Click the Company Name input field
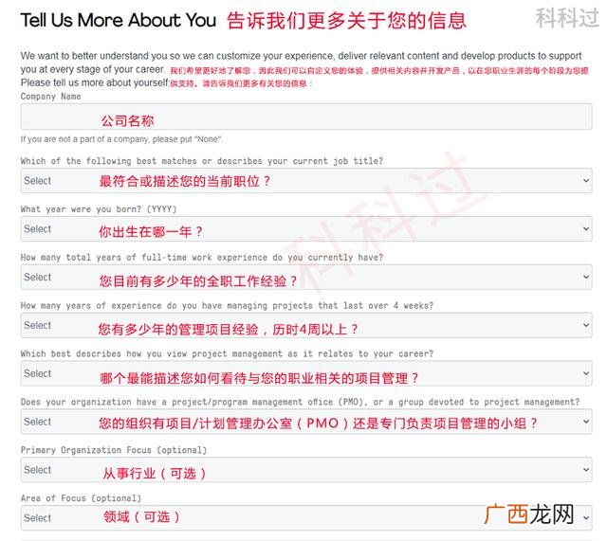The image size is (607, 541). (306, 117)
